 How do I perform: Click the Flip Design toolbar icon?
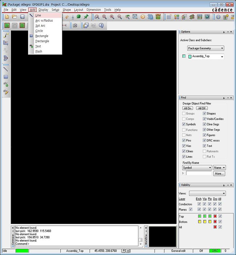click(158, 17)
